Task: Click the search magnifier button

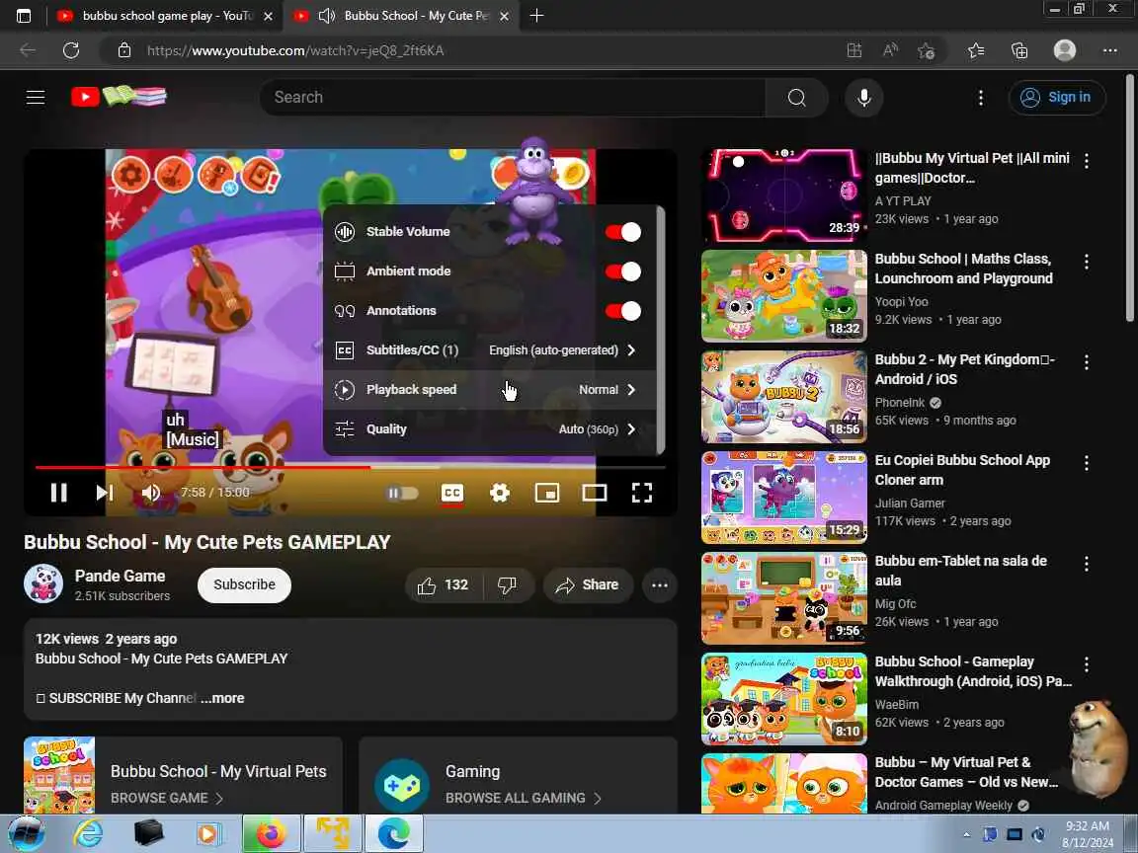Action: 797,97
